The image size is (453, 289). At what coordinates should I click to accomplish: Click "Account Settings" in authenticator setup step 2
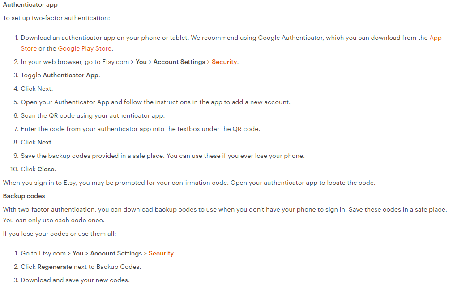click(179, 62)
